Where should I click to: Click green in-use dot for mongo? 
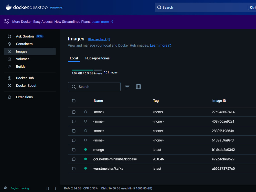(86, 150)
